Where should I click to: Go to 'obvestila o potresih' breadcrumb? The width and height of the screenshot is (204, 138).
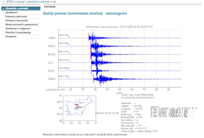coord(41,2)
